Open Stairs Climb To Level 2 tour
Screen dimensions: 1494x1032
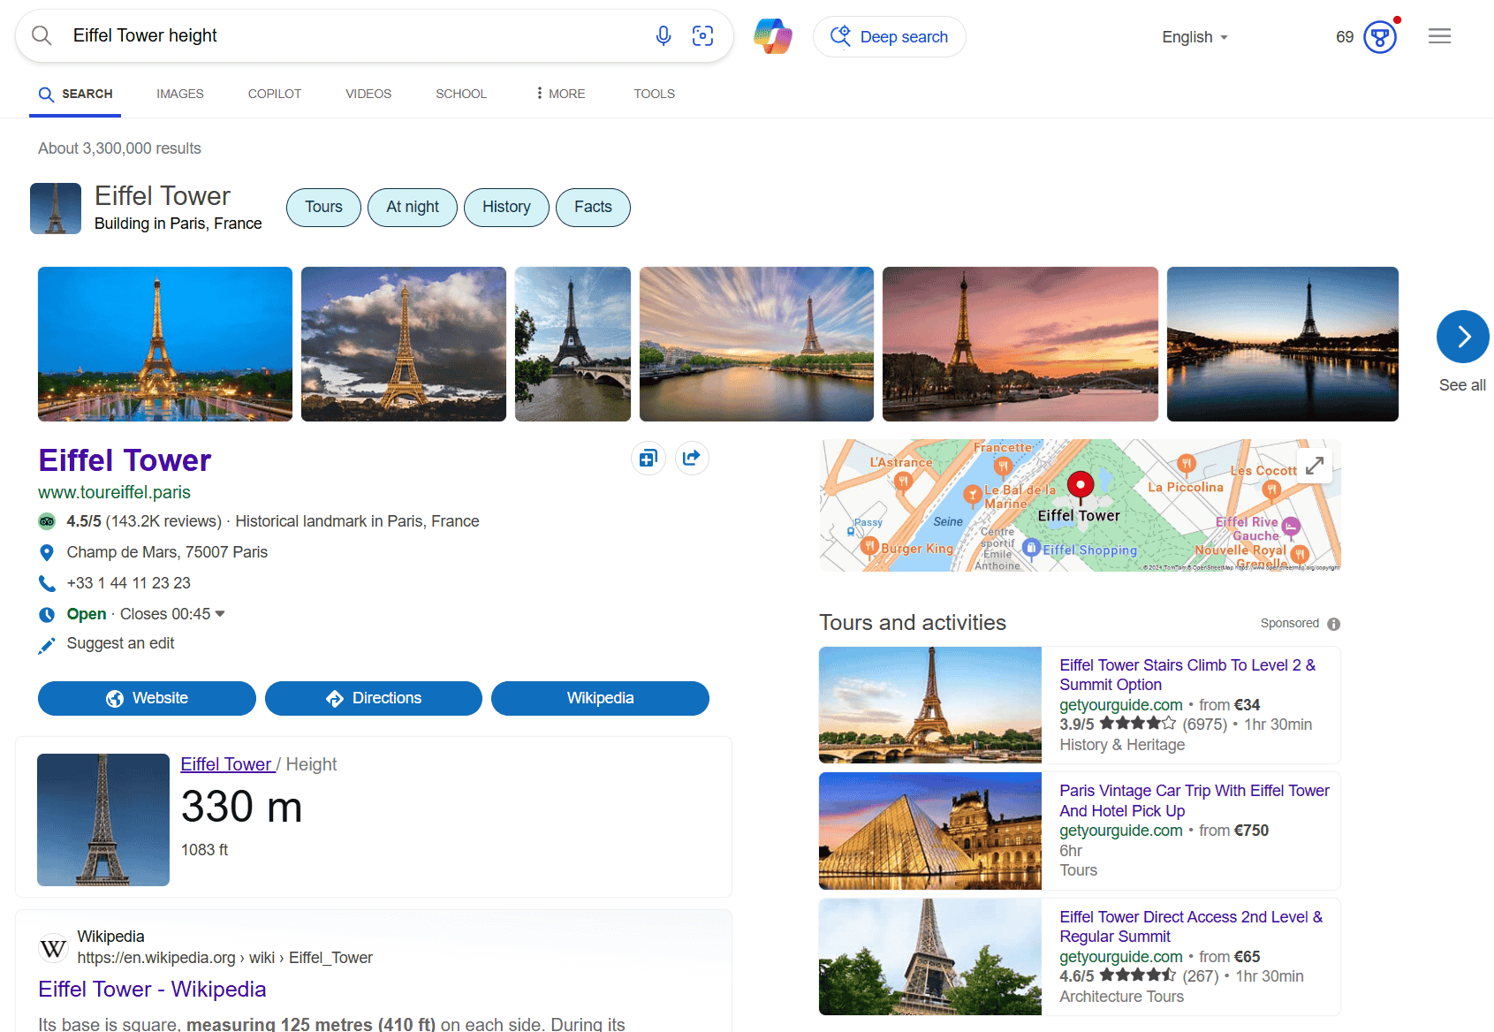point(1187,675)
